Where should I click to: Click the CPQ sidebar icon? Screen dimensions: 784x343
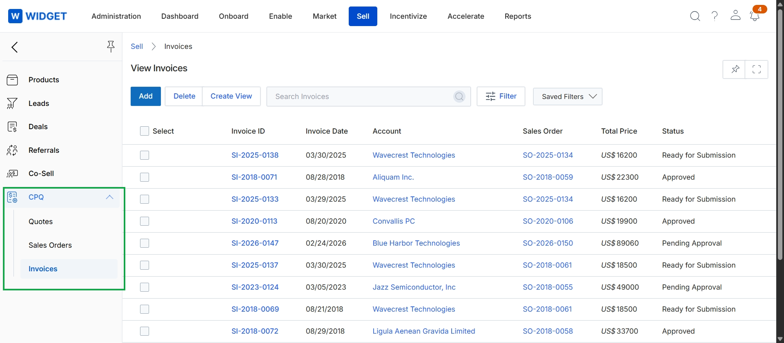tap(12, 197)
